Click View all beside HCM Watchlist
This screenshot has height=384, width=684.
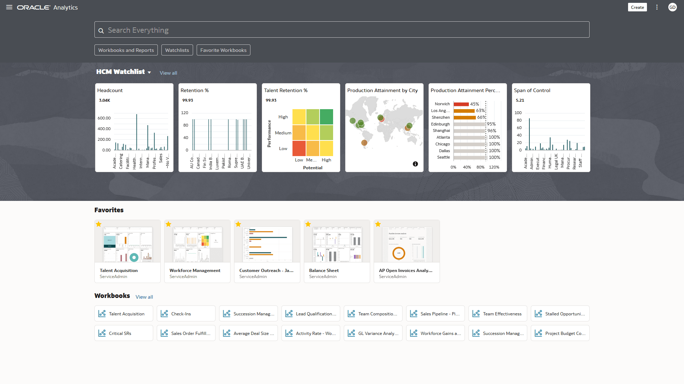coord(168,73)
